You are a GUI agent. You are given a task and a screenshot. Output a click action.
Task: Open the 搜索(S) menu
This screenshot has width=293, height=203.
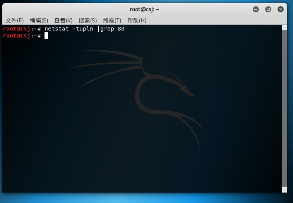pos(88,20)
